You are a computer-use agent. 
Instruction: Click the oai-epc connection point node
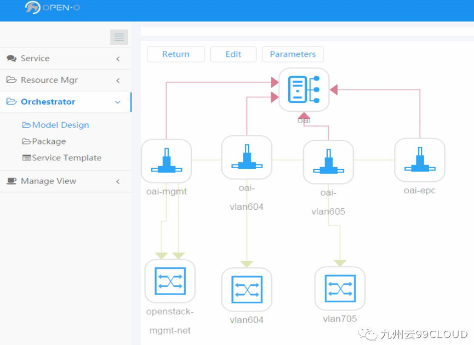[420, 160]
